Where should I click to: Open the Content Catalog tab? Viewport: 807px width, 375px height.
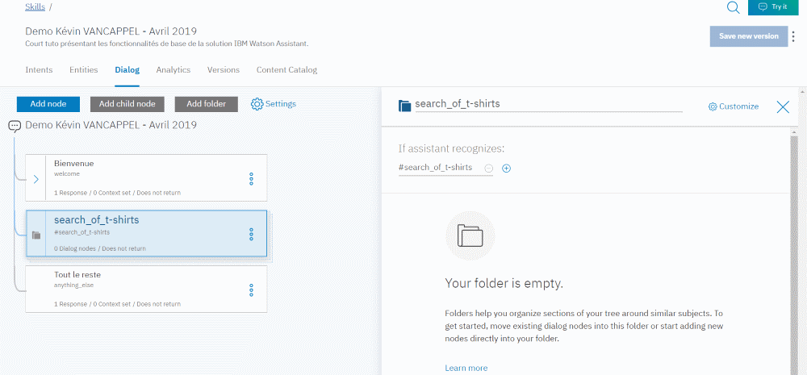coord(286,70)
